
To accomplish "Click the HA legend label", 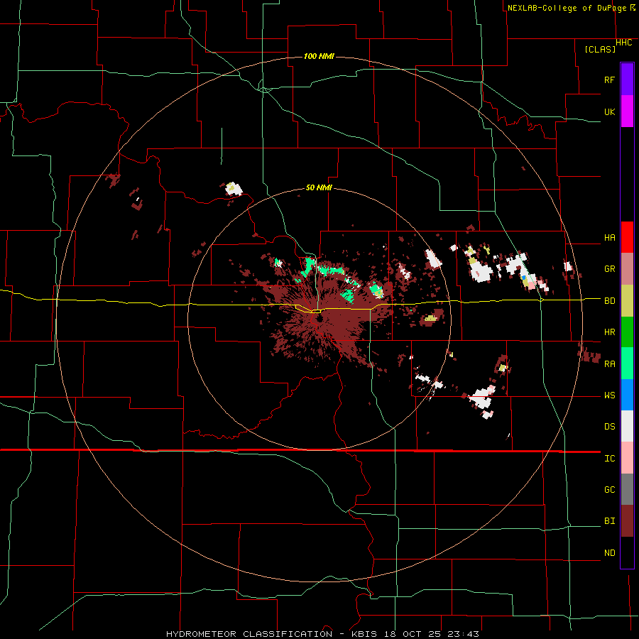I will pos(609,237).
